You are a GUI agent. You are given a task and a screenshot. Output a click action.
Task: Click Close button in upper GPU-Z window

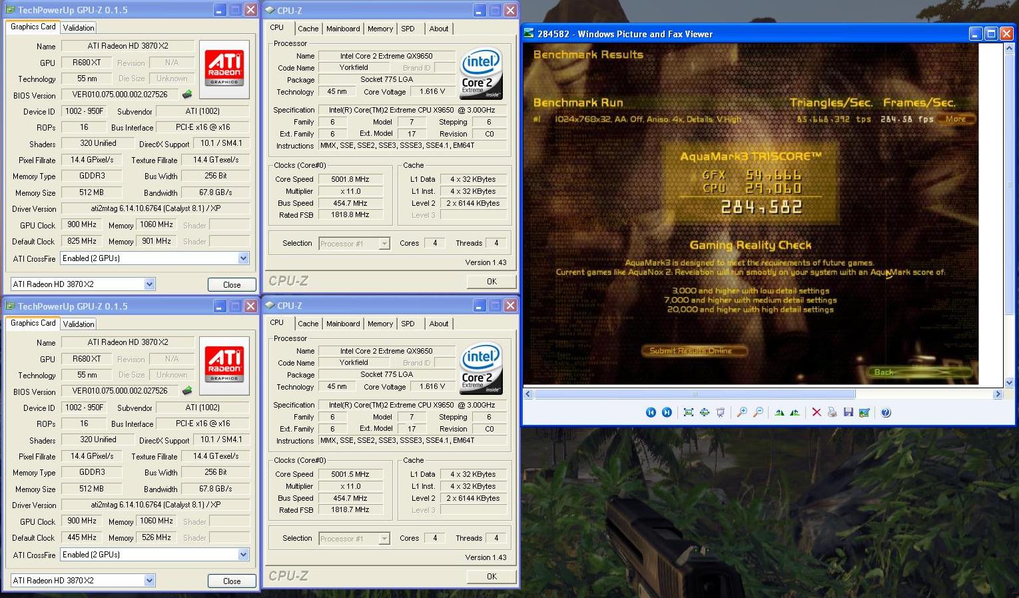coord(232,284)
